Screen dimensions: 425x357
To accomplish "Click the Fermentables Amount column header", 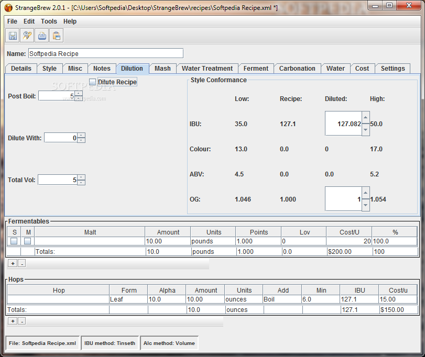I will click(168, 232).
